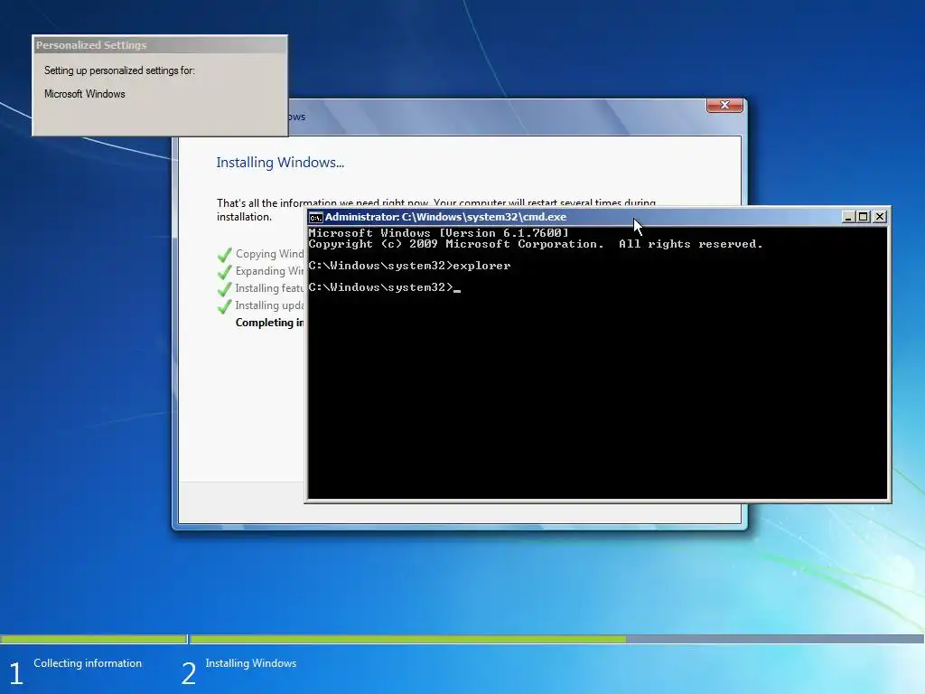Close the Install Windows dialog
The height and width of the screenshot is (694, 925).
click(x=724, y=105)
